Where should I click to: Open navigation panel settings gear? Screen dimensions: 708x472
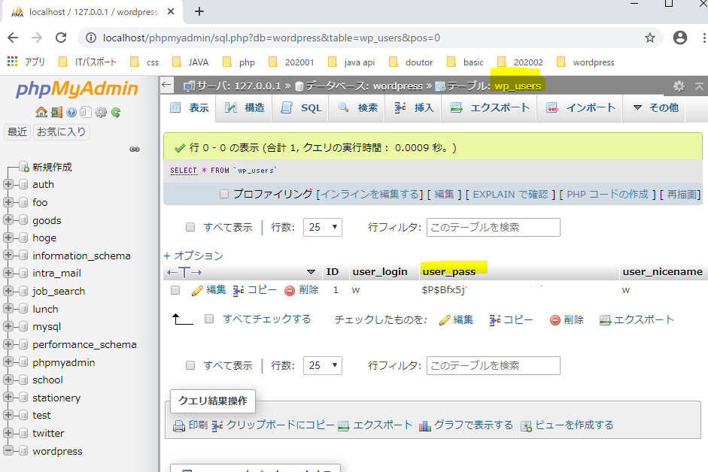[101, 112]
